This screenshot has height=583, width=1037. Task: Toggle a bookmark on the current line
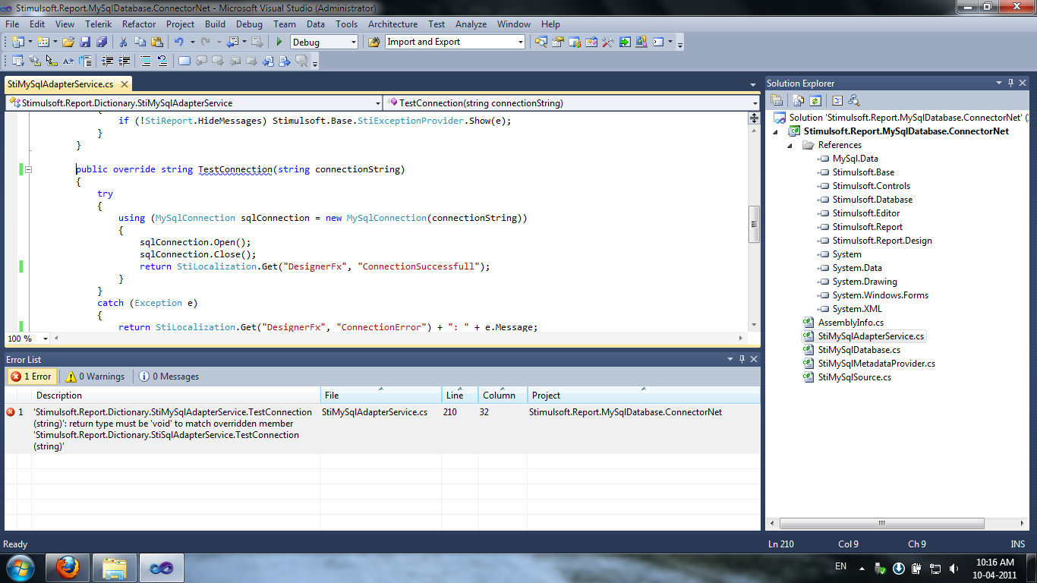184,61
